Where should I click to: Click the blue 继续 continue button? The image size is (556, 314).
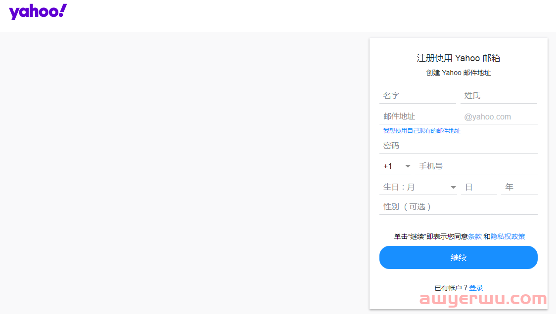[458, 257]
